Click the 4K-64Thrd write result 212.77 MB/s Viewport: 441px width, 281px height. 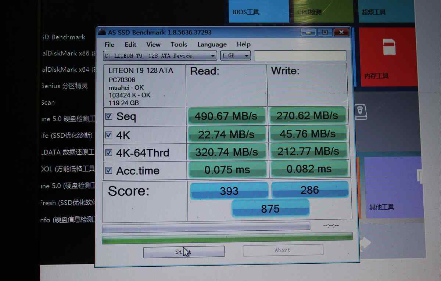pos(308,151)
